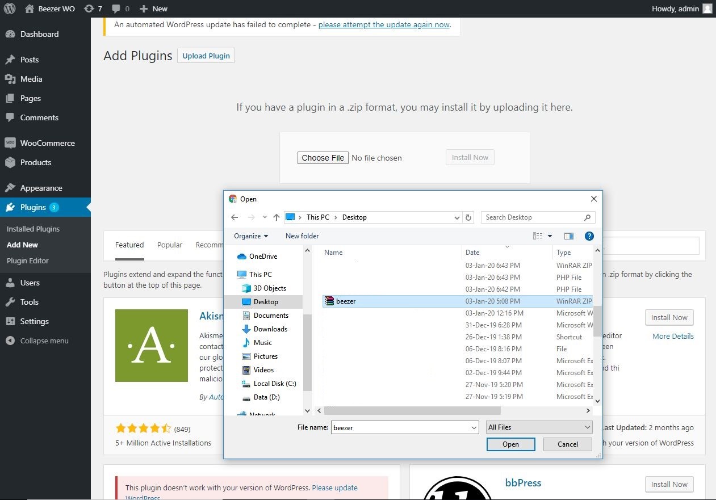Click the Search Desktop field
This screenshot has width=716, height=500.
tap(532, 217)
